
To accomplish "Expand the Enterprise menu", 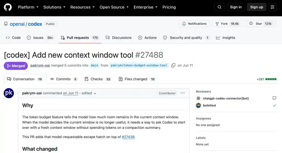I will point(145,7).
